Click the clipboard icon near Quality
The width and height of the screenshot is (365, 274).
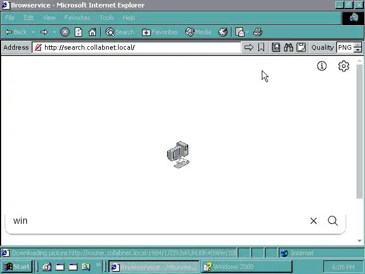pos(301,47)
